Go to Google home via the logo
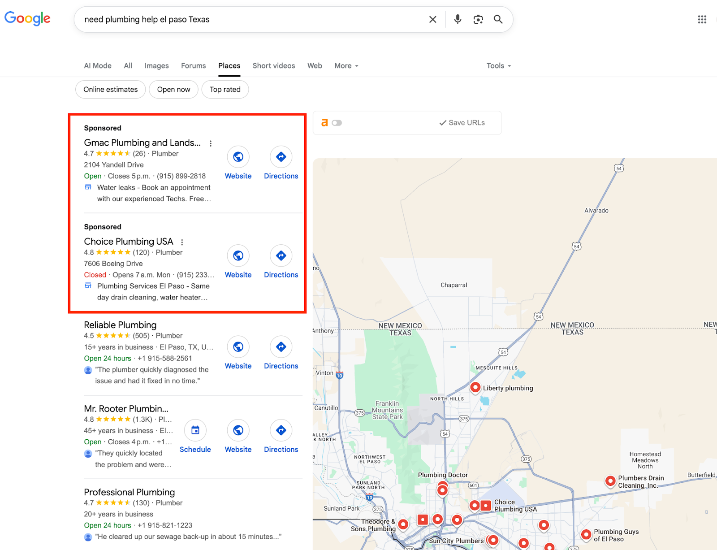The width and height of the screenshot is (717, 550). pyautogui.click(x=27, y=18)
